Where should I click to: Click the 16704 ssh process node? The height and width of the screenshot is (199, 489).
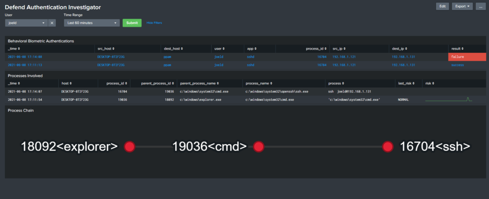click(x=387, y=147)
